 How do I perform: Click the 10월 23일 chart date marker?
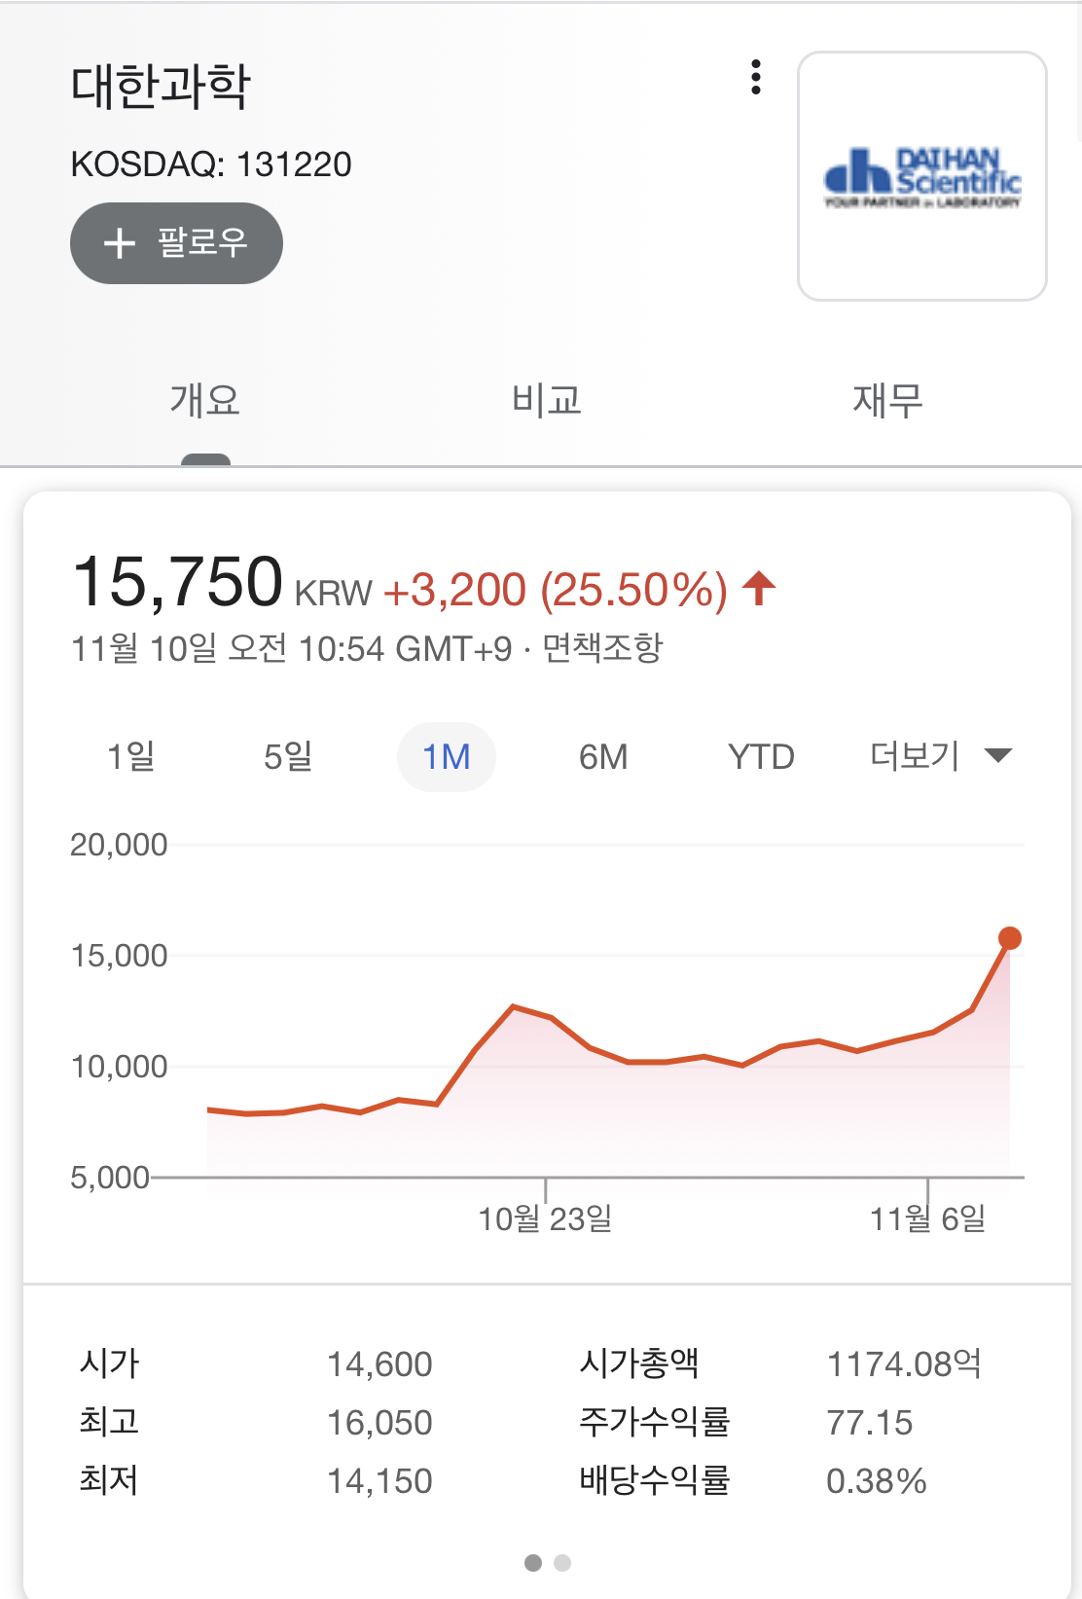[545, 1217]
